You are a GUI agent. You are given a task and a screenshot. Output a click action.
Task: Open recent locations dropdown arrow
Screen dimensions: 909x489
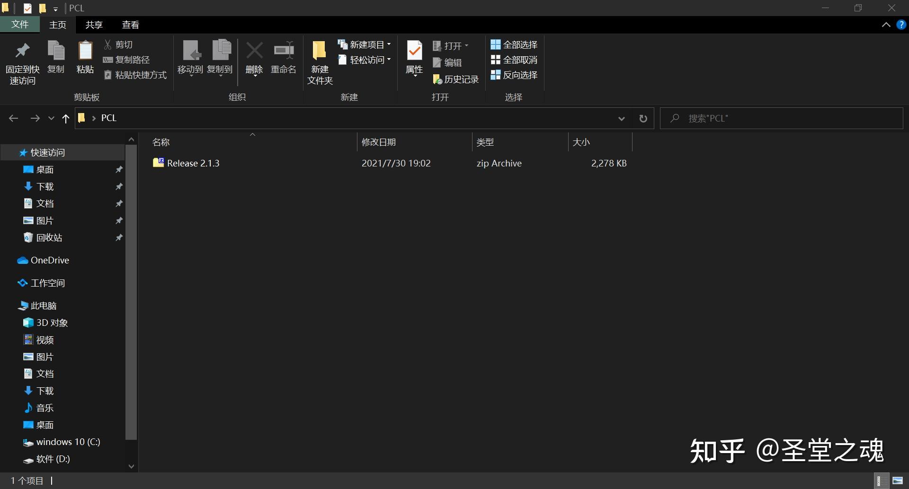tap(51, 118)
